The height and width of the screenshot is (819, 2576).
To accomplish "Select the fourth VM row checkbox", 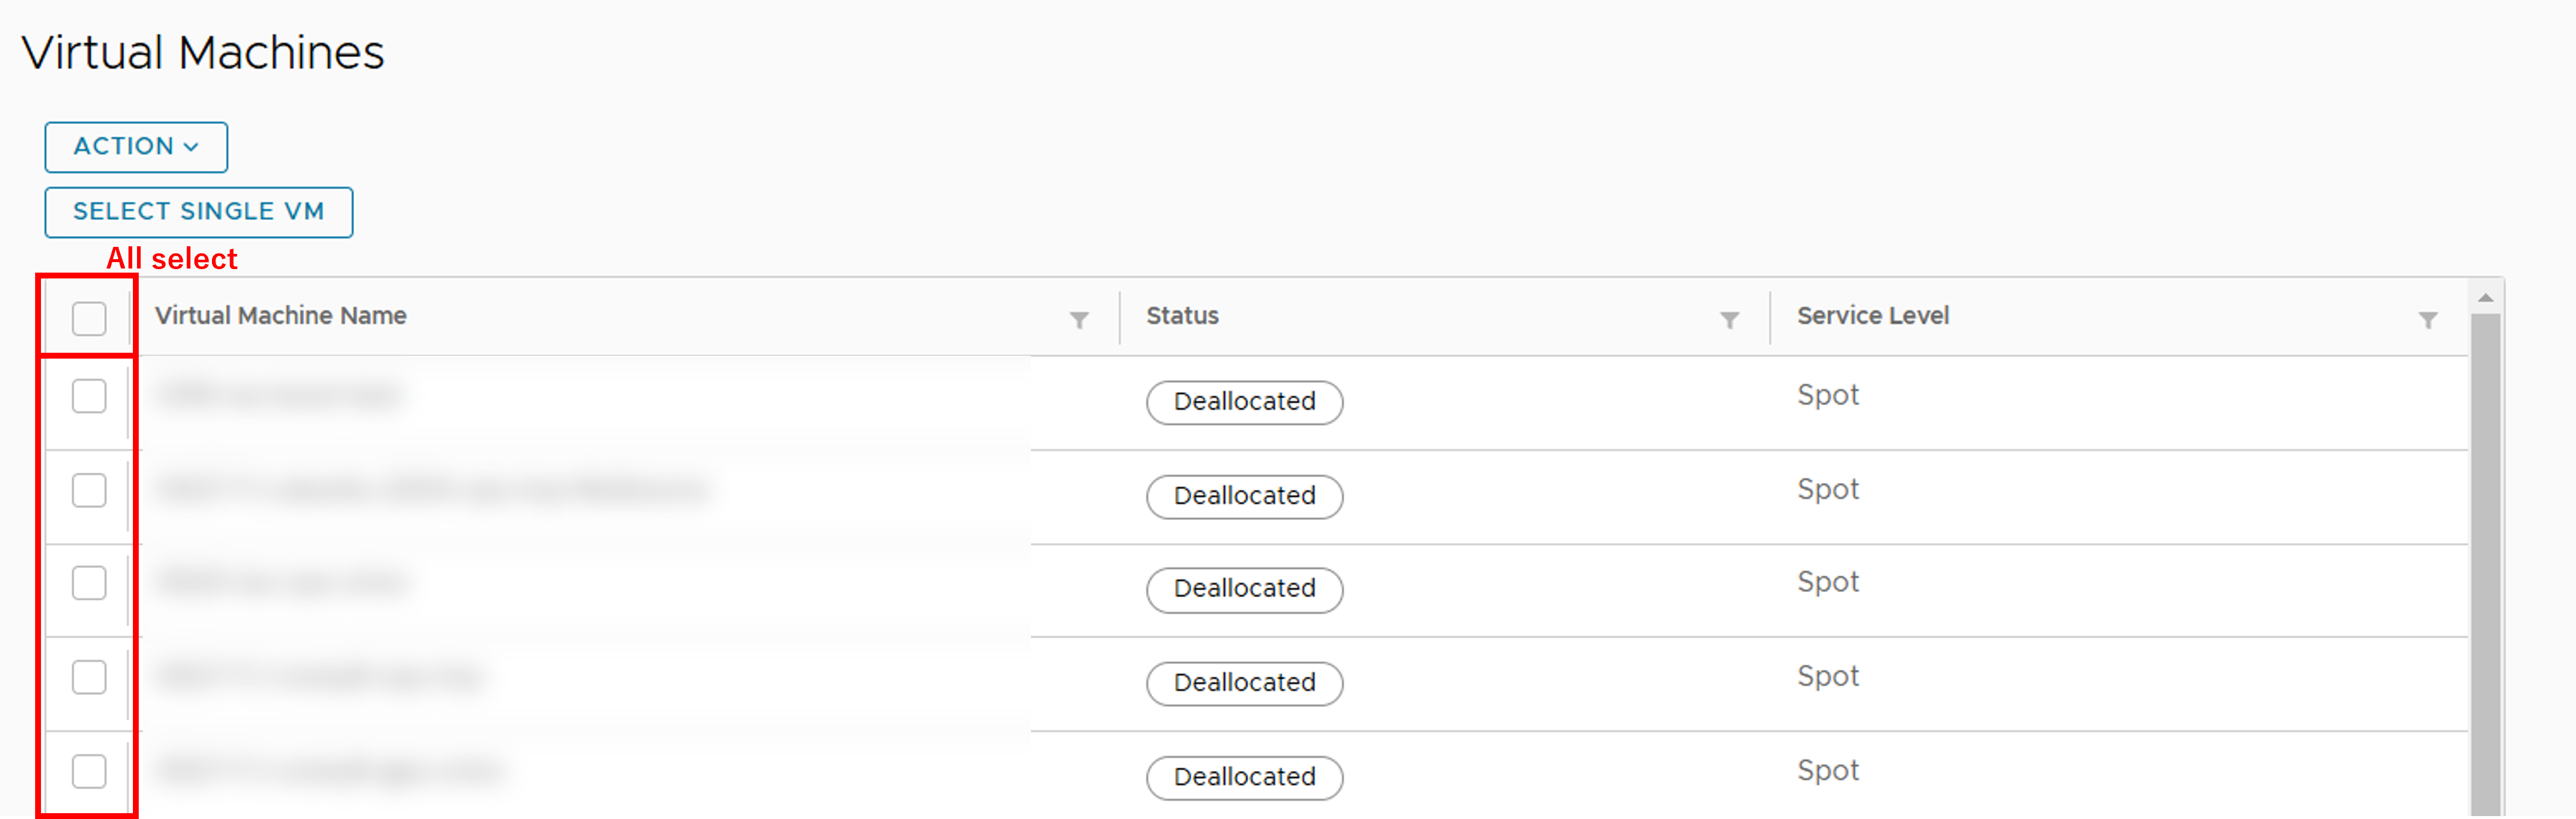I will (x=89, y=677).
